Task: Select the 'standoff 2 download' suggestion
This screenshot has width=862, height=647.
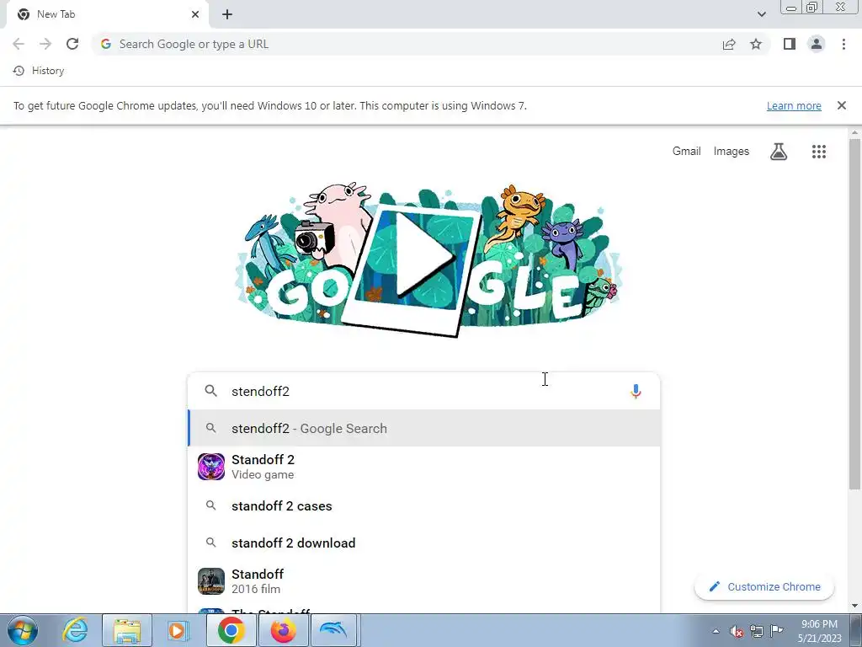Action: point(424,543)
